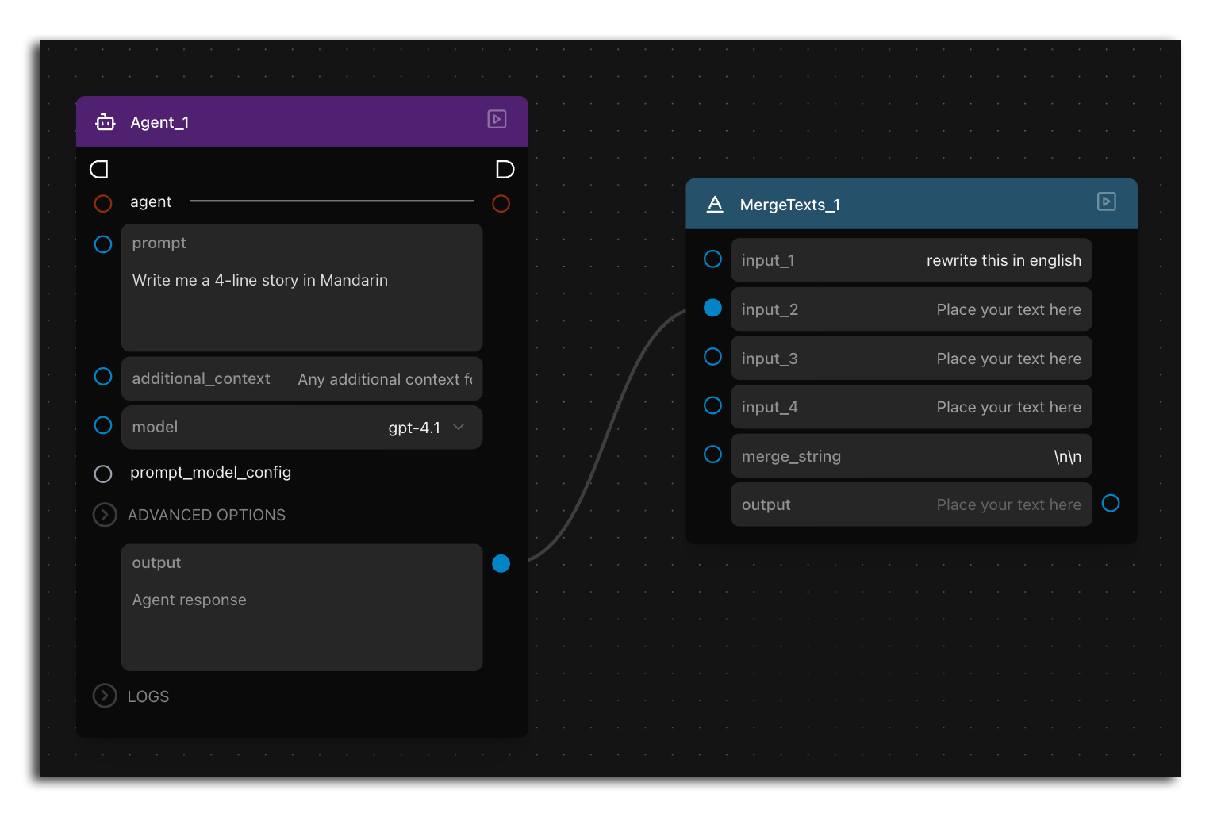Screen dimensions: 1221x817
Task: Expand ADVANCED OPTIONS section
Action: (105, 515)
